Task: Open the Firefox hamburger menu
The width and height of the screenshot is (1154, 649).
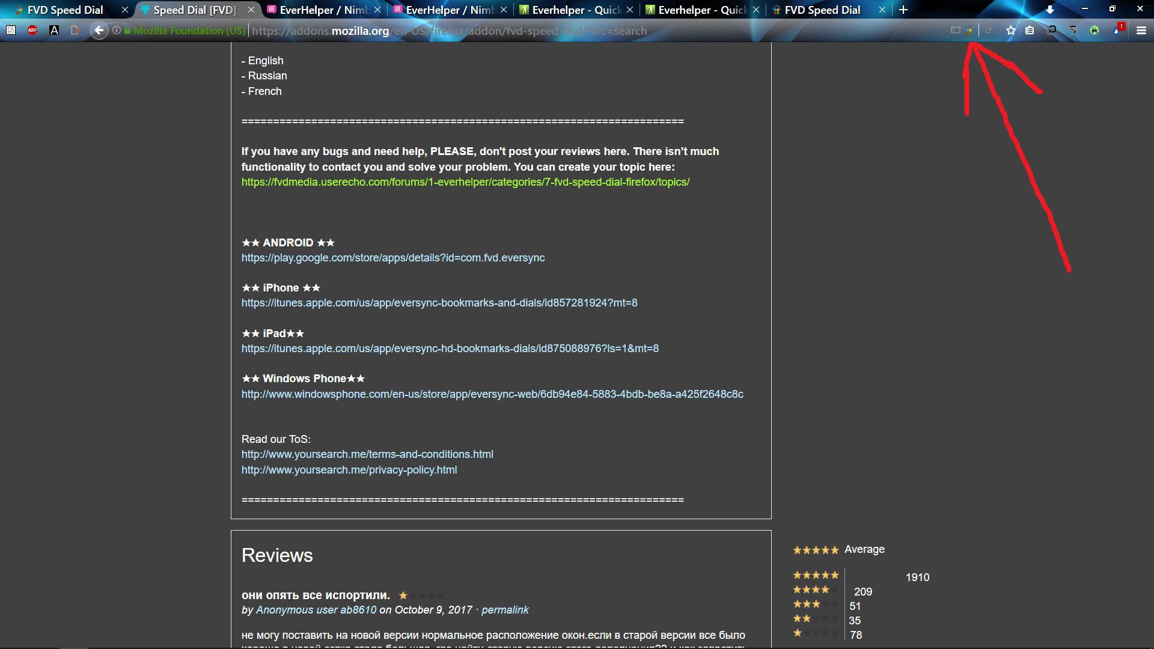Action: (x=1141, y=31)
